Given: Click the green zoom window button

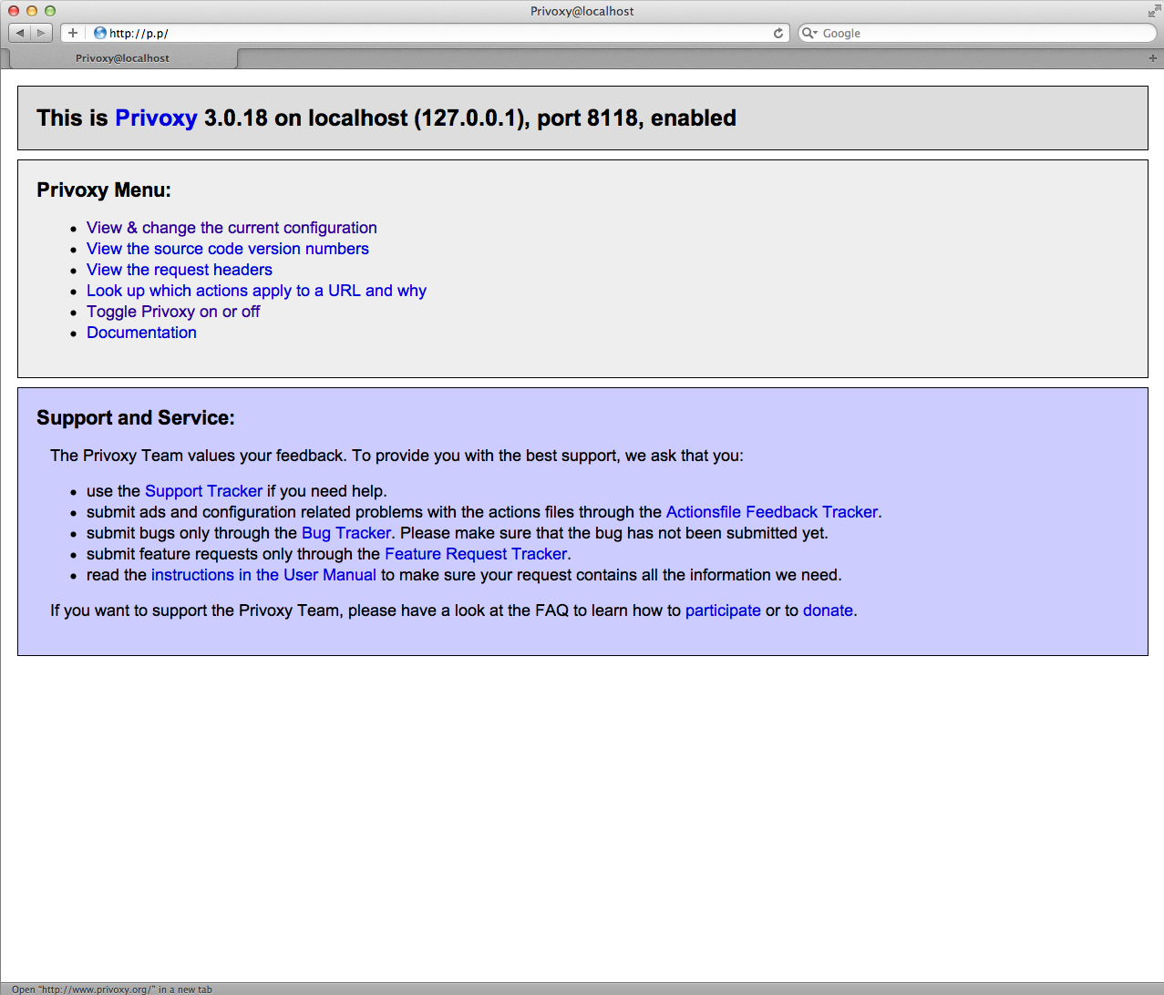Looking at the screenshot, I should coord(50,11).
